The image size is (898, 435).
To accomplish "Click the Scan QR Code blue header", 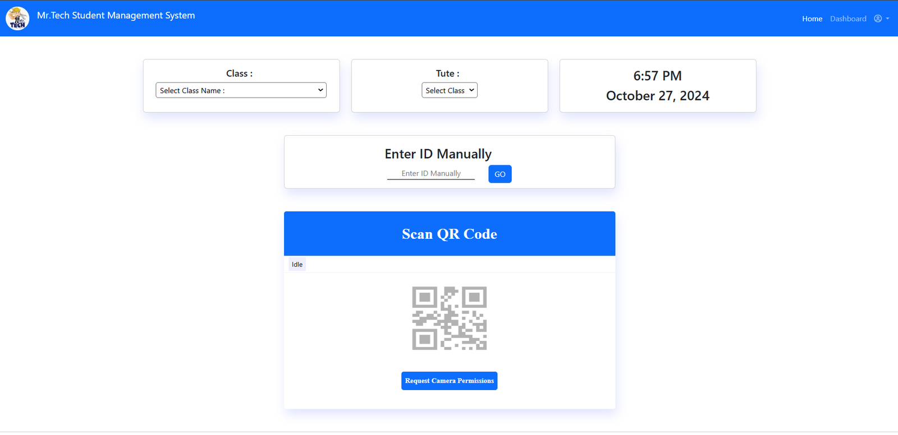I will pos(449,234).
